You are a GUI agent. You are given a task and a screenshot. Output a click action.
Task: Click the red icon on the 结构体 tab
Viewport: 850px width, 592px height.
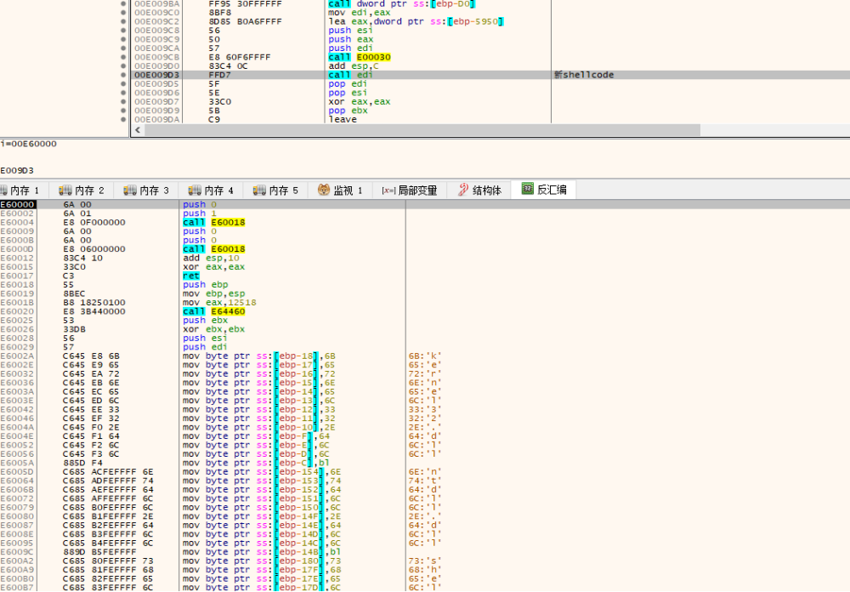pos(463,191)
